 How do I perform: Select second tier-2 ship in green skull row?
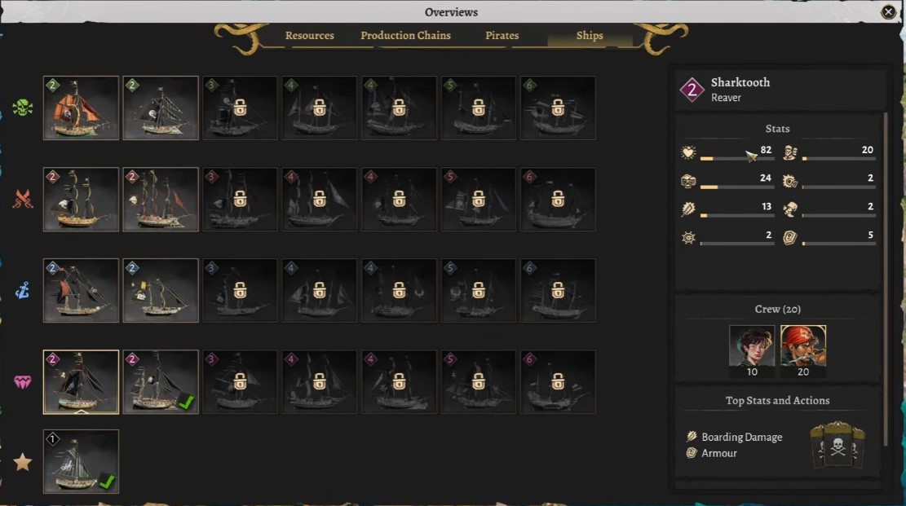pyautogui.click(x=161, y=108)
